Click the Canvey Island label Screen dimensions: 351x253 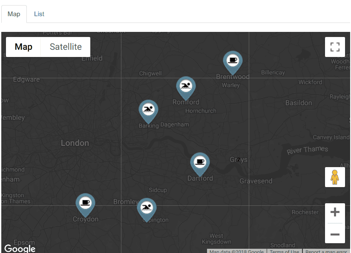point(331,137)
